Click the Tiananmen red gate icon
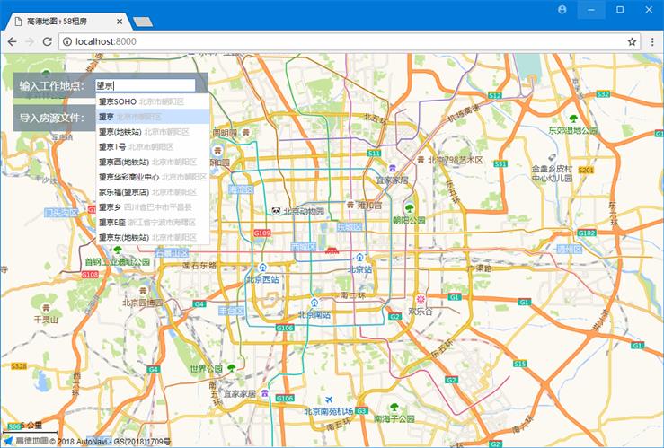Image resolution: width=664 pixels, height=448 pixels. point(332,250)
